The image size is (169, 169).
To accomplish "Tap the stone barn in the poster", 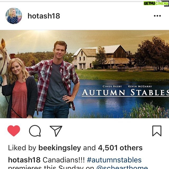I will point(101,57).
